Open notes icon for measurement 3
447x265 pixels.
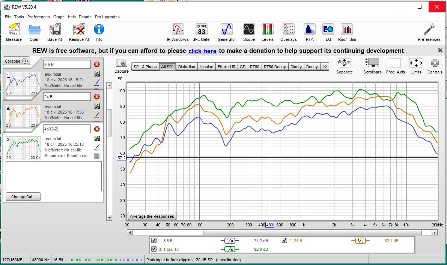(97, 156)
